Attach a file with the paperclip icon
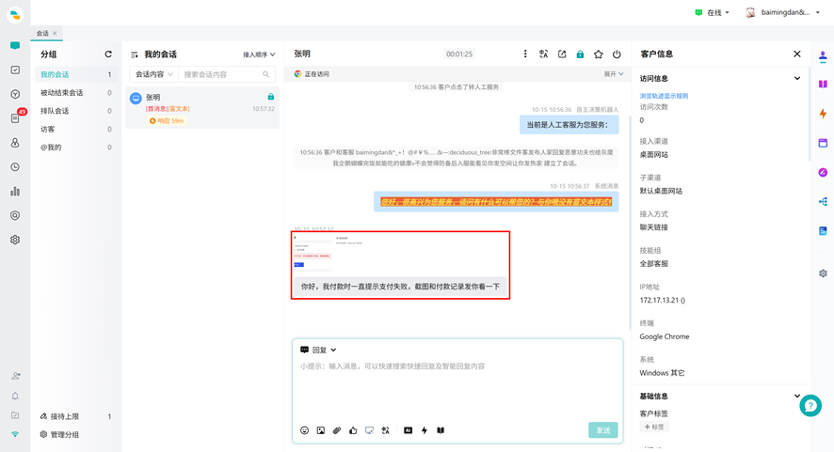 click(337, 430)
